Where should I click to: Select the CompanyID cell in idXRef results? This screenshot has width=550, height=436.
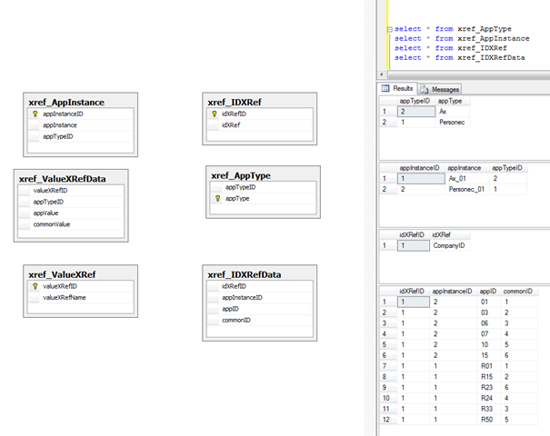451,245
